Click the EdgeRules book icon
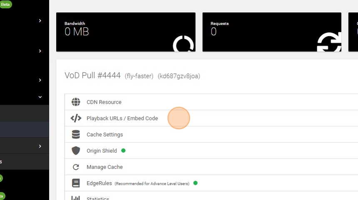The height and width of the screenshot is (200, 358). tap(76, 183)
